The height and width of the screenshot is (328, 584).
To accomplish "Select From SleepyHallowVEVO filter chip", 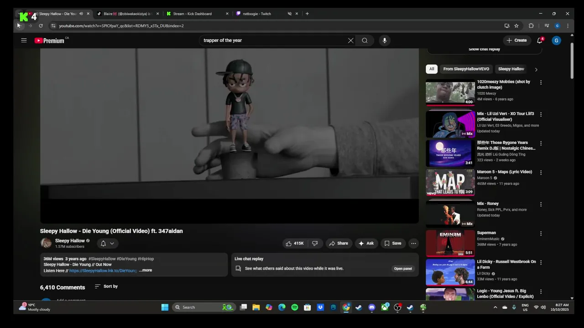I will 466,69.
